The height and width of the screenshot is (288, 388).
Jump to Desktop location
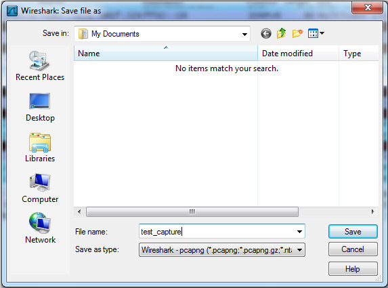pos(40,107)
